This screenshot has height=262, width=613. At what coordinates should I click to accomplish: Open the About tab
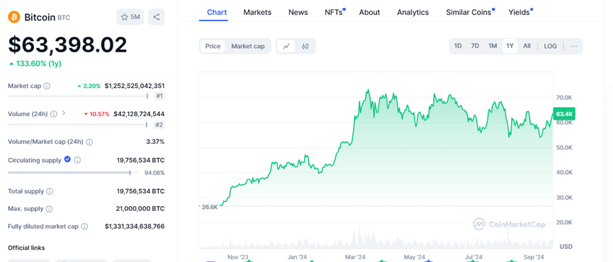click(369, 13)
